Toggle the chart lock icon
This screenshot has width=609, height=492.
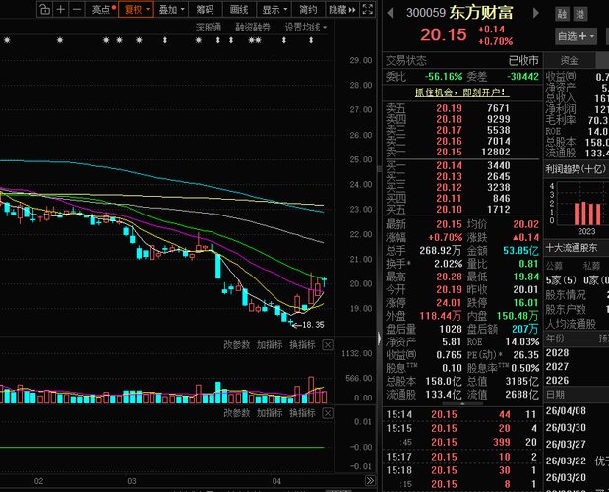point(45,9)
